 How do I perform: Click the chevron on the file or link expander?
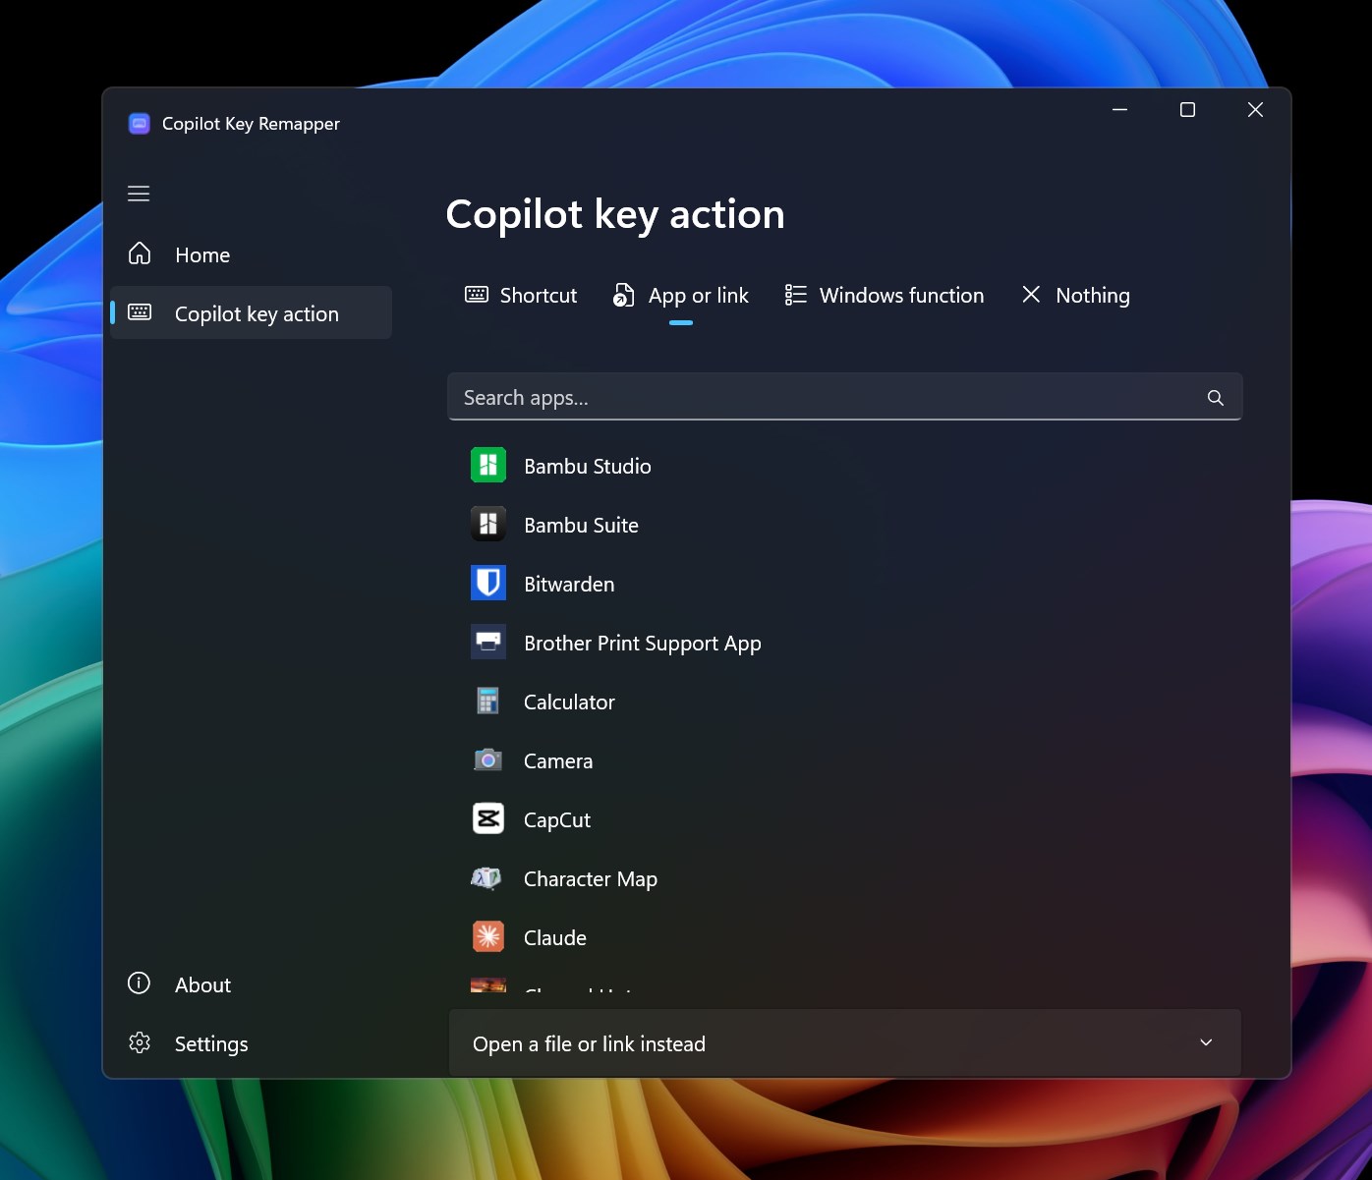click(1206, 1042)
